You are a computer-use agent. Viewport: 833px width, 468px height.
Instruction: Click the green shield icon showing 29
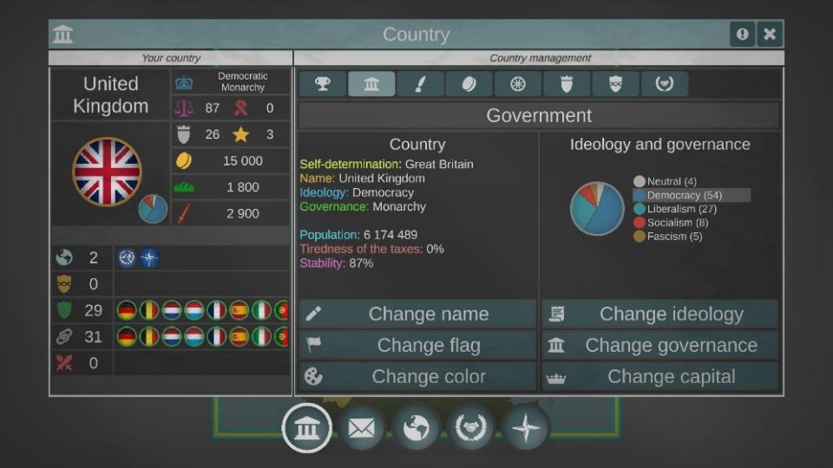click(64, 310)
